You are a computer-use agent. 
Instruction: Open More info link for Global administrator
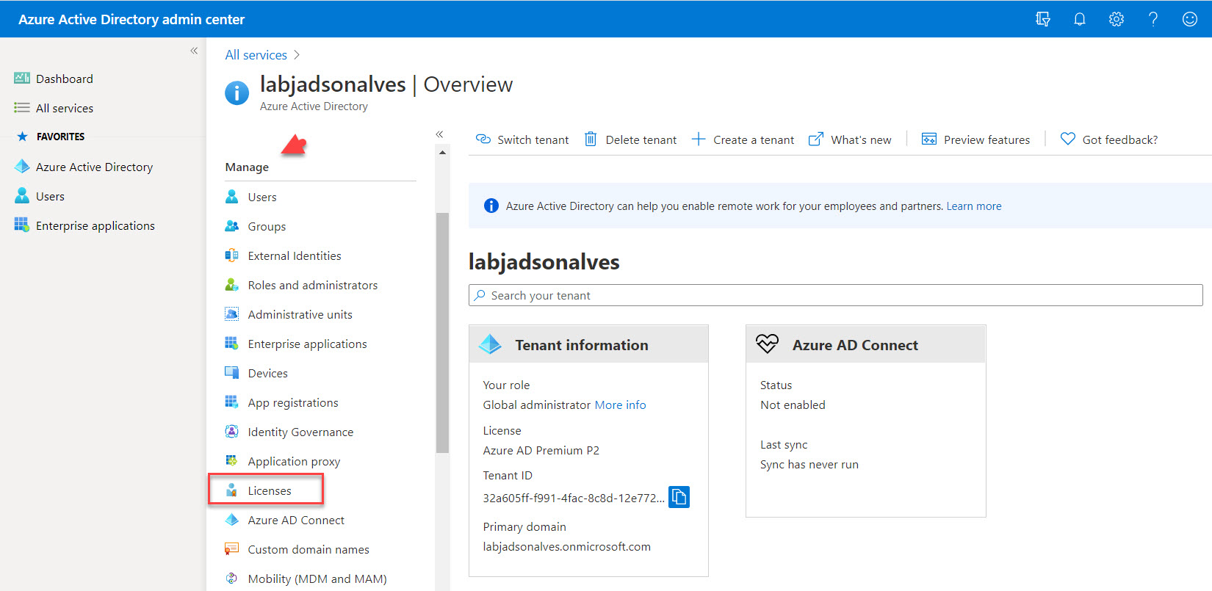pyautogui.click(x=620, y=405)
